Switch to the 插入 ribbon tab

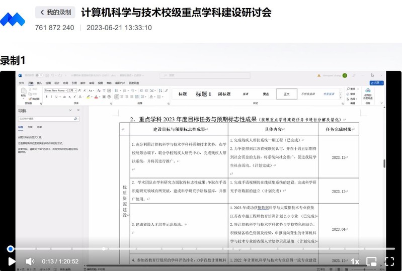(39, 82)
